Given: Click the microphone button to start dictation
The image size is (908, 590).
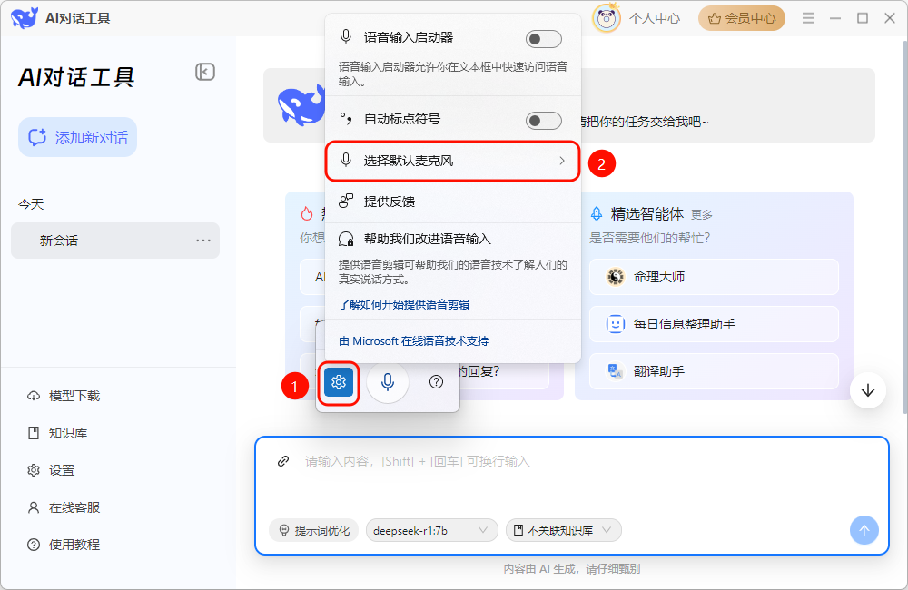Looking at the screenshot, I should tap(388, 382).
